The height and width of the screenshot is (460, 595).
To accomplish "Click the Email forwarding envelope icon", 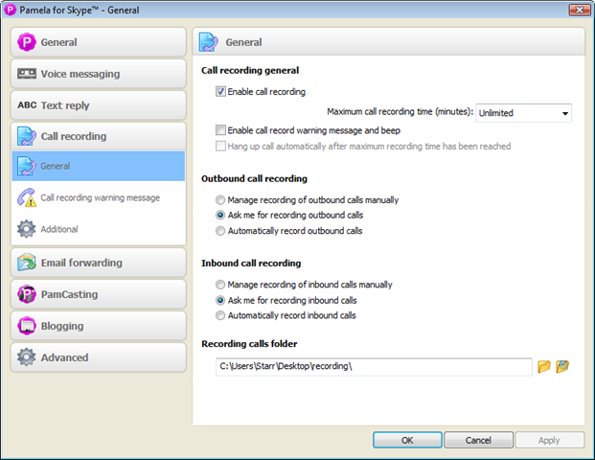I will coord(27,263).
